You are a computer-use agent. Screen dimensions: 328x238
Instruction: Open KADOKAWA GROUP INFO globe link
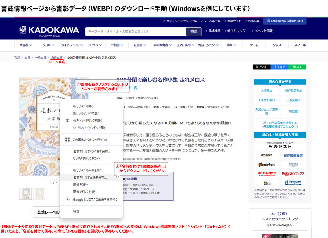285,21
